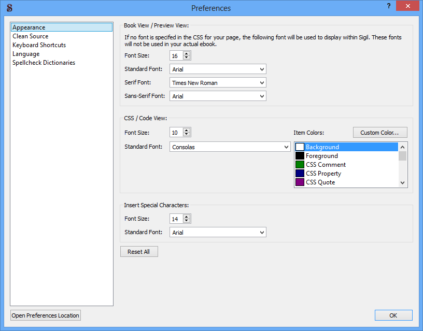Increase Special Characters font size

pos(187,217)
